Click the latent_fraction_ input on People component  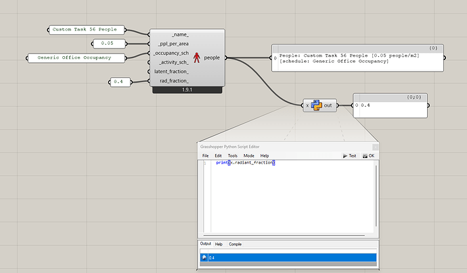(x=171, y=71)
